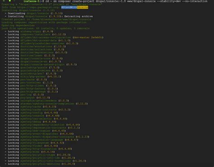The height and width of the screenshot is (167, 214).
Task: Click the drupal/console-en package name
Action: pos(34,61)
